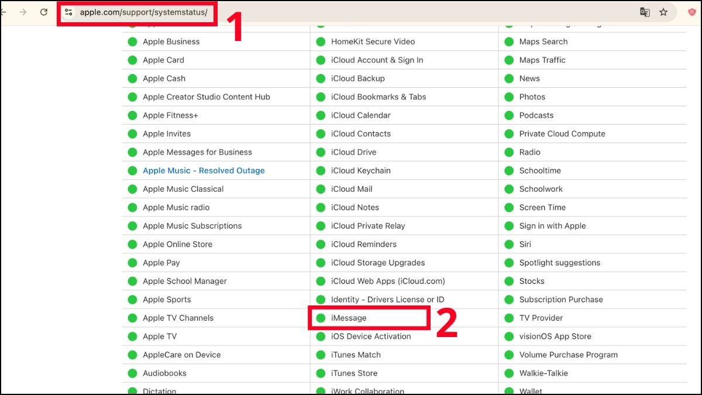Image resolution: width=702 pixels, height=395 pixels.
Task: Click green status dot beside Apple Pay
Action: click(132, 263)
